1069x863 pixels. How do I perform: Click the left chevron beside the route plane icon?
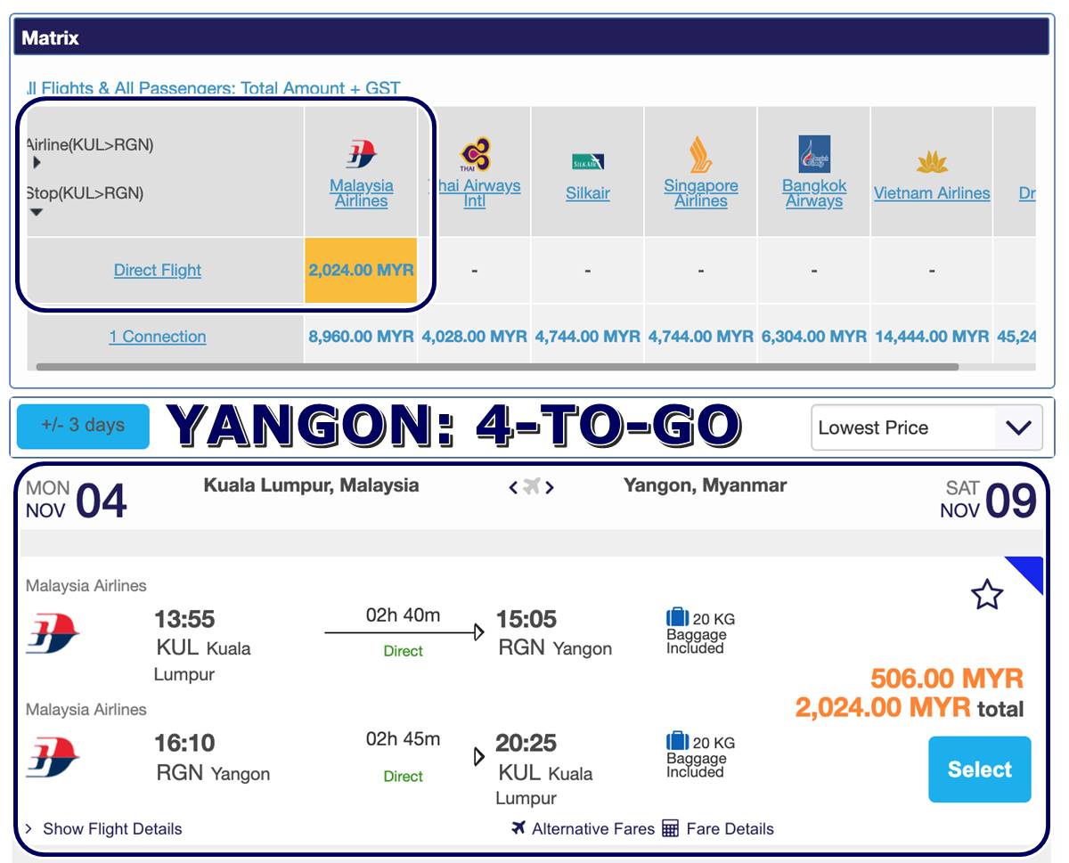pos(513,487)
